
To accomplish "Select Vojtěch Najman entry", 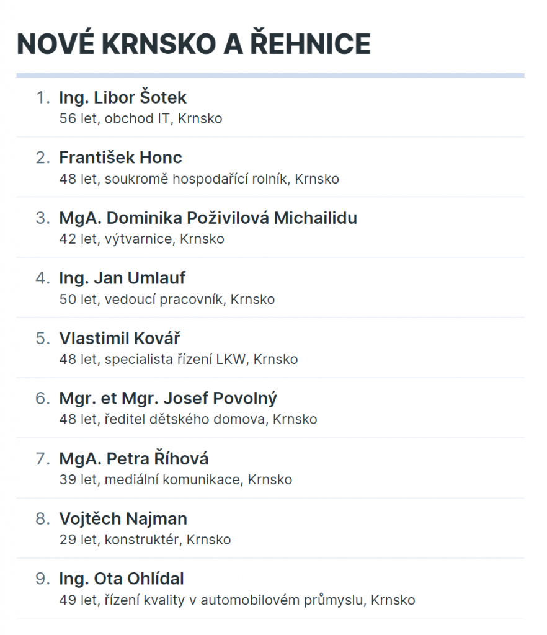I will pyautogui.click(x=123, y=519).
